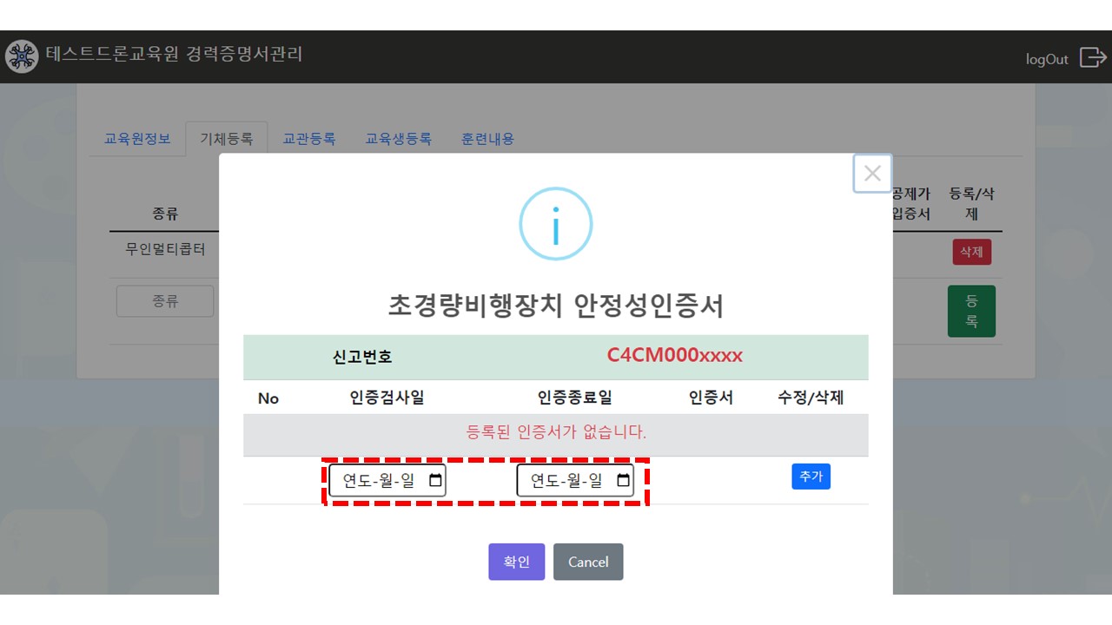Open calendar picker for 인증종료일
The image size is (1112, 625).
click(623, 480)
